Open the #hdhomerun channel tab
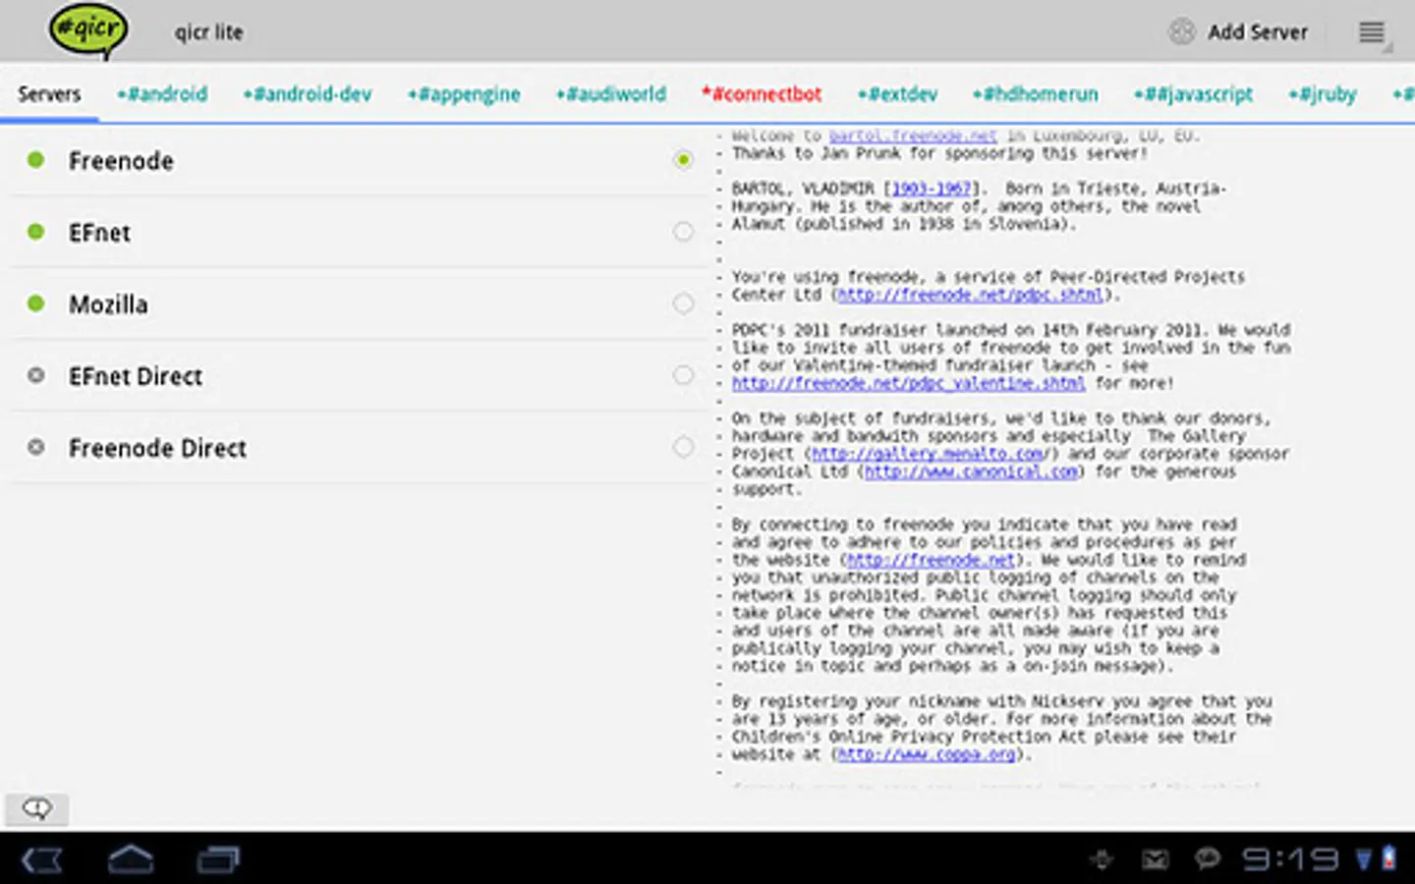This screenshot has width=1415, height=884. pos(1036,94)
